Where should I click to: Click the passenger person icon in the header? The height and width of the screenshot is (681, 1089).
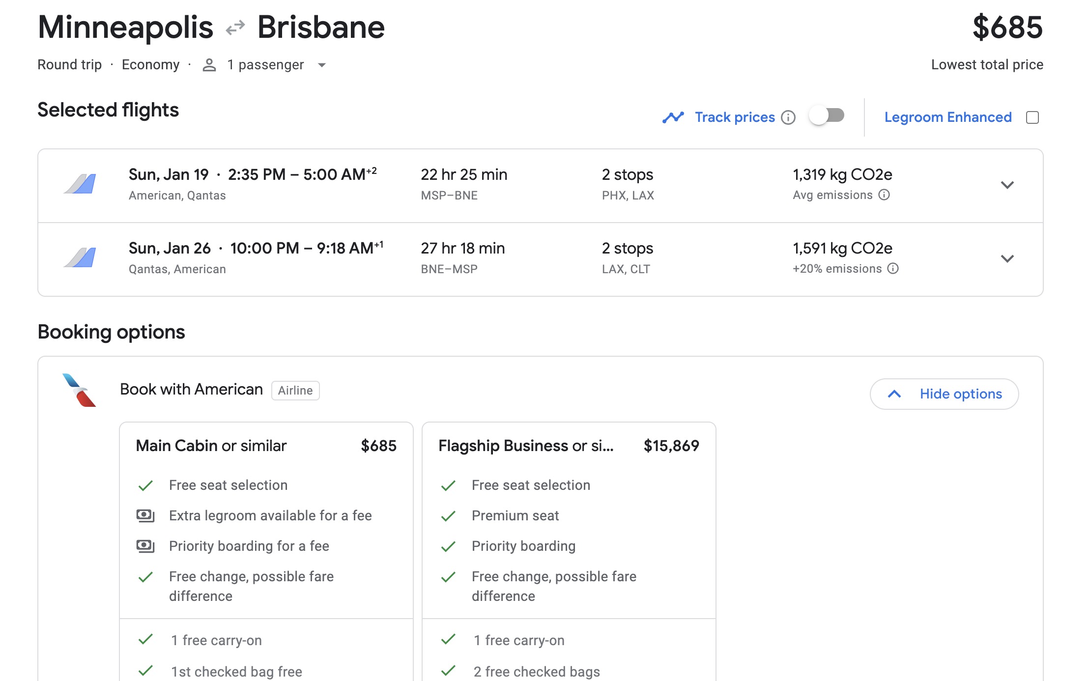(209, 64)
